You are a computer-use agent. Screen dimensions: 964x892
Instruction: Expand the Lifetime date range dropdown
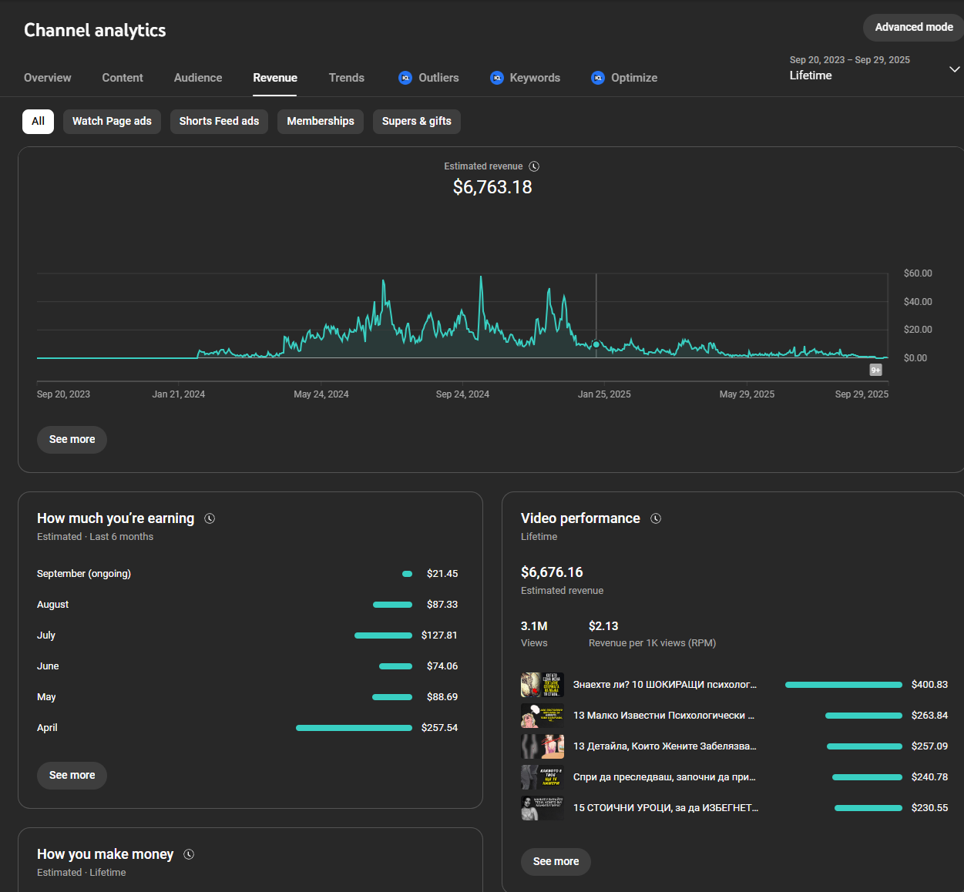[x=954, y=69]
